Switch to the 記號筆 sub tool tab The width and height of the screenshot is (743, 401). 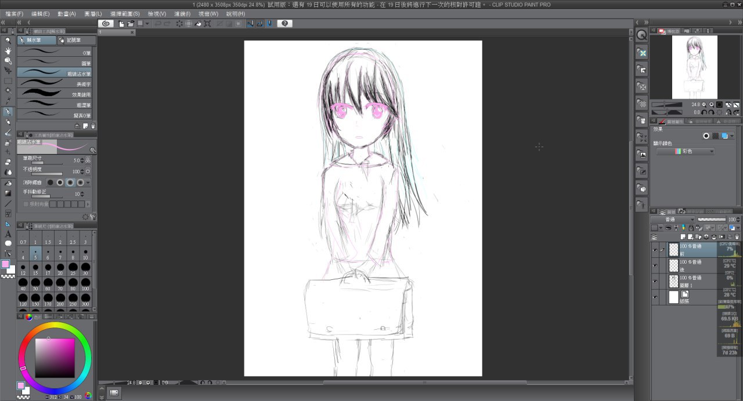(74, 41)
